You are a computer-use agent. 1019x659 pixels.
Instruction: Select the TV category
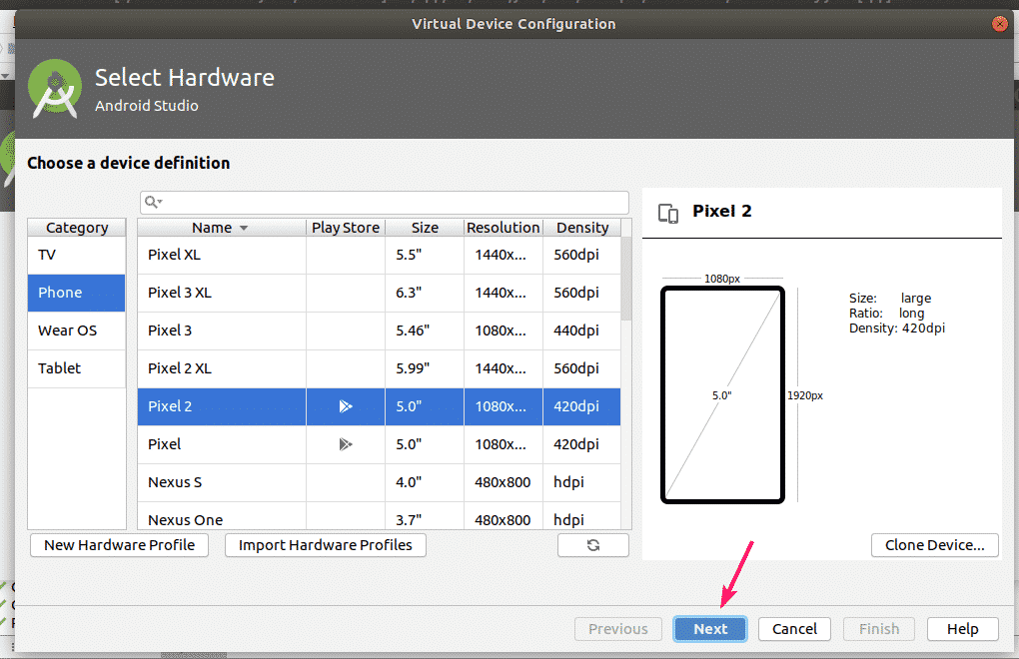[x=77, y=255]
